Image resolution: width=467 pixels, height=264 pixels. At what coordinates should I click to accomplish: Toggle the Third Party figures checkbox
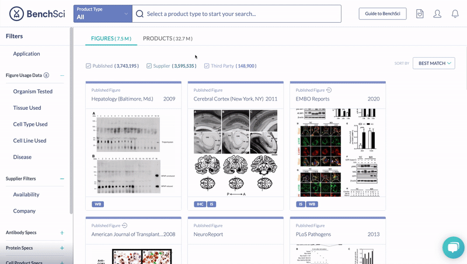coord(207,66)
